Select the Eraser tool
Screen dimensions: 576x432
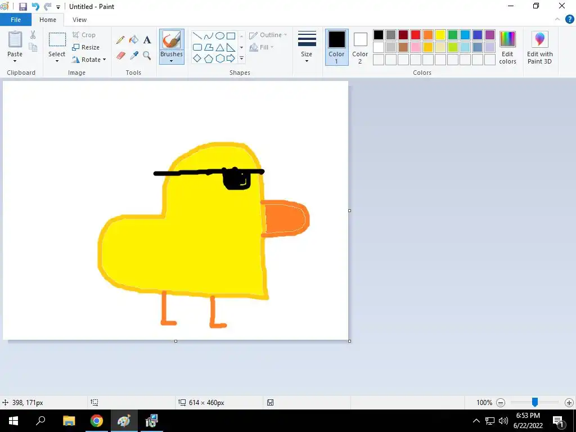click(x=120, y=56)
